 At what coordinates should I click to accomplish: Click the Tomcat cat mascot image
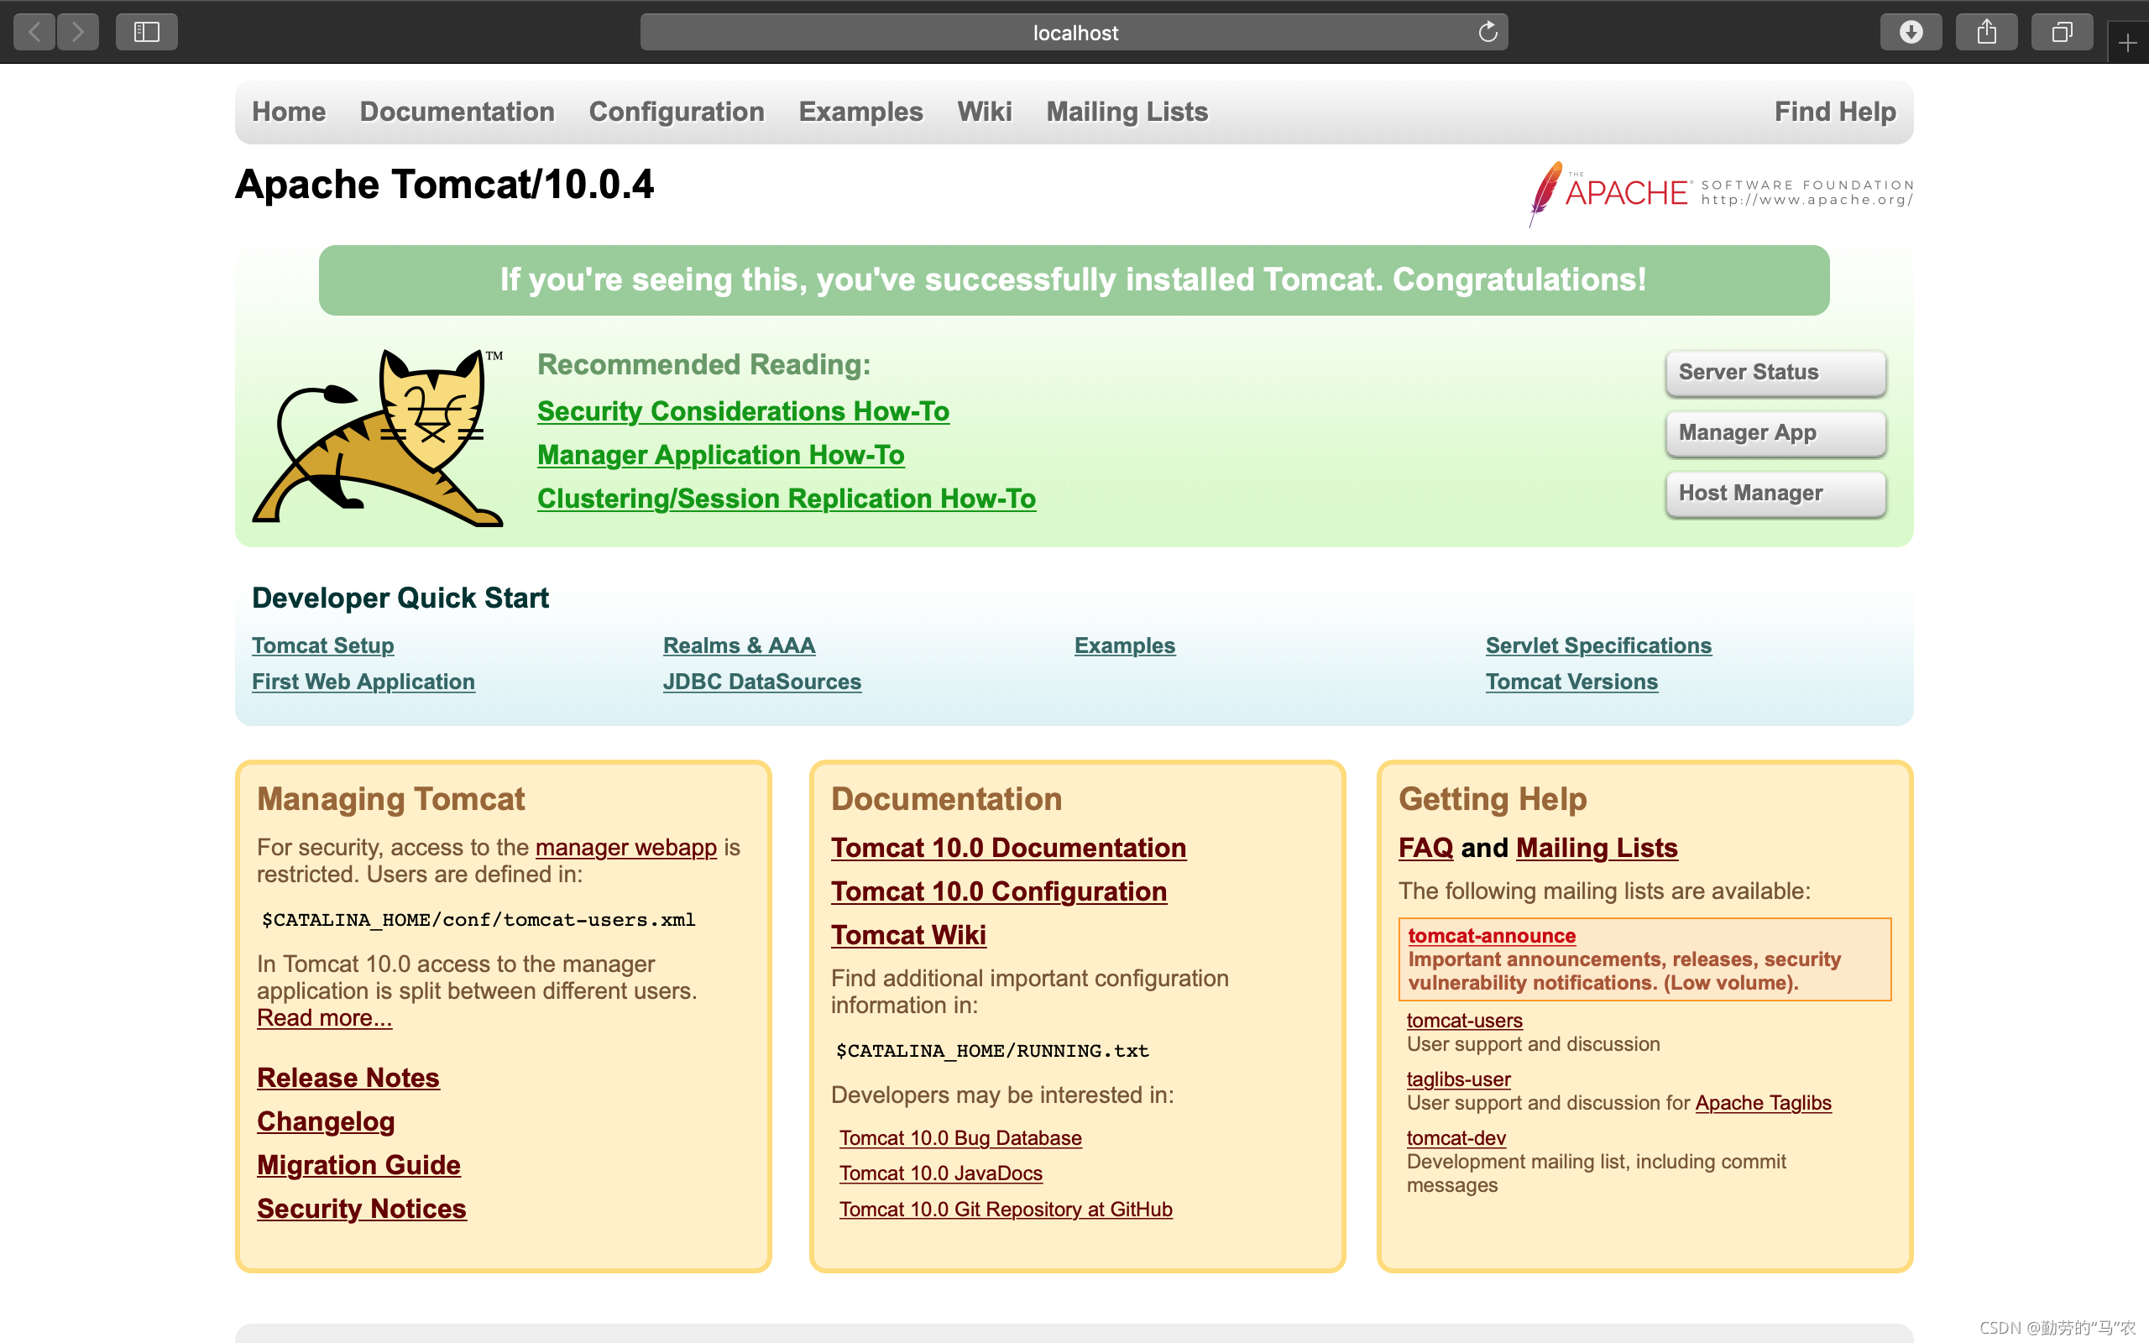coord(379,437)
